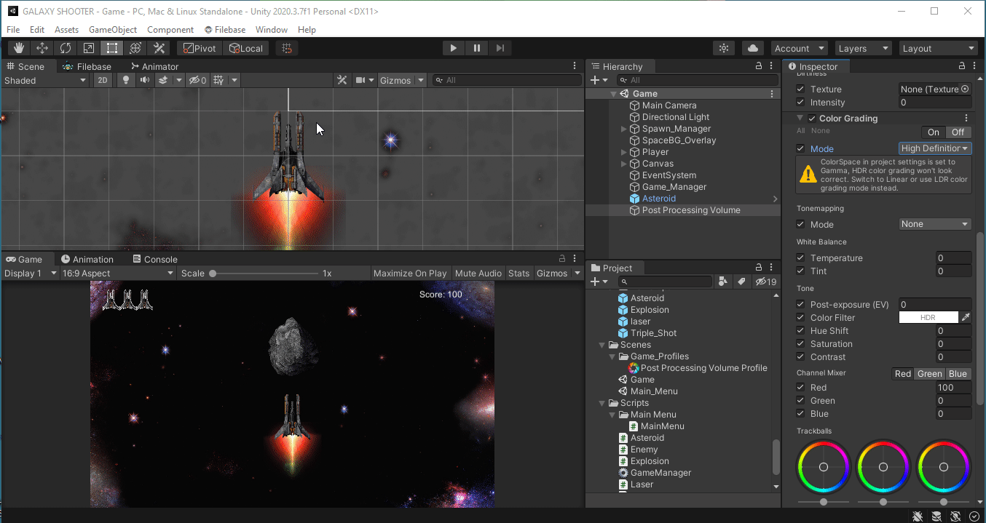Turn all Color Grading overrides On
The image size is (986, 523).
(x=934, y=132)
